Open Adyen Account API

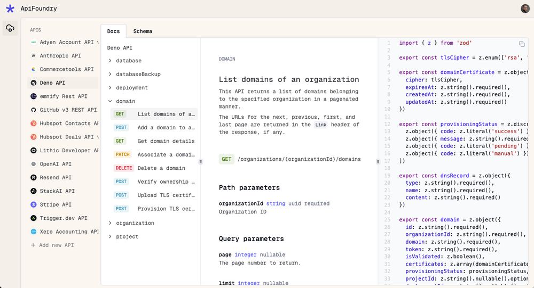coord(63,43)
